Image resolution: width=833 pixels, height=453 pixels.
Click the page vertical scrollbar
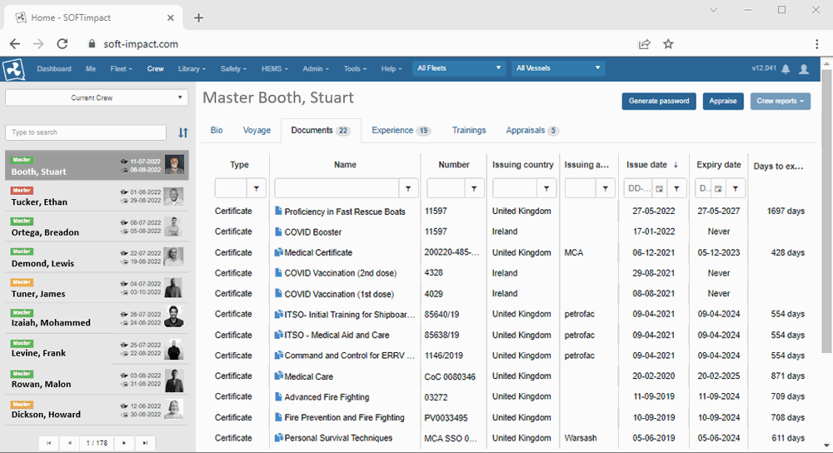pos(826,212)
